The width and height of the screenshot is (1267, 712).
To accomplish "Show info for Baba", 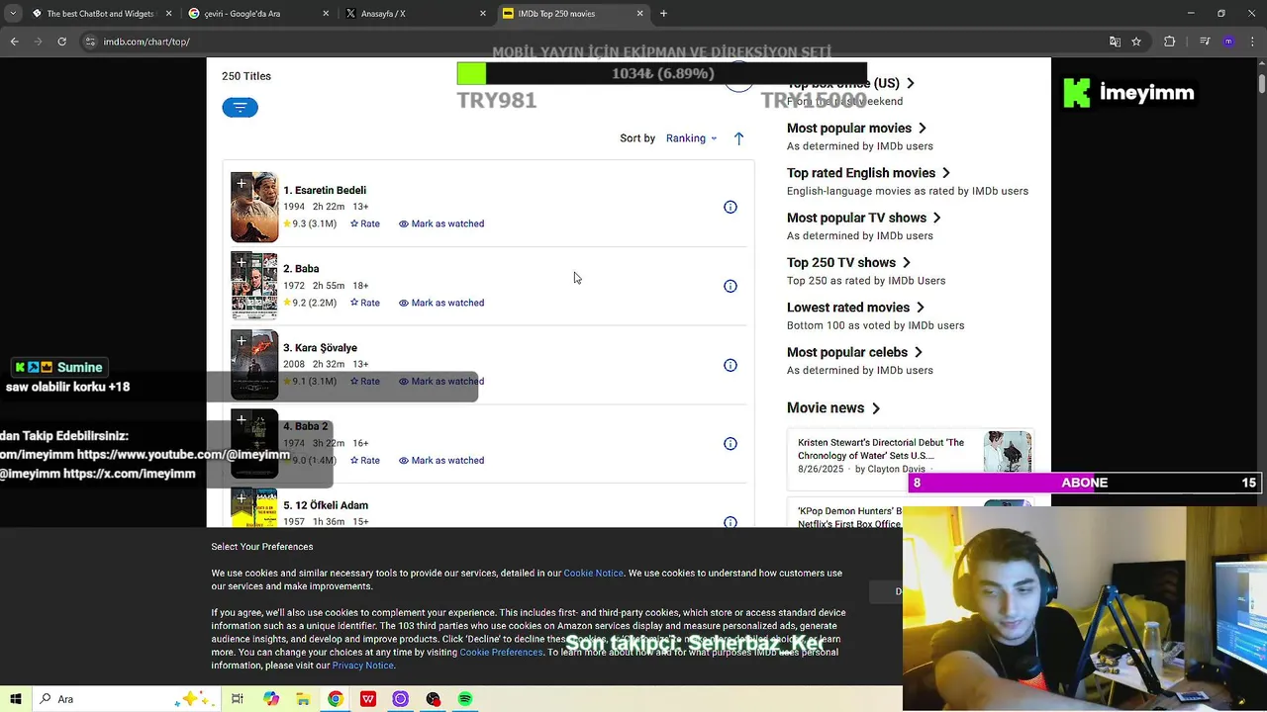I will click(x=731, y=286).
